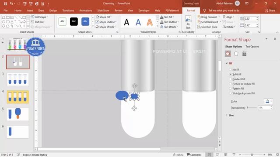This screenshot has width=280, height=157.
Task: Open Shape Fill dropdown
Action: click(104, 17)
